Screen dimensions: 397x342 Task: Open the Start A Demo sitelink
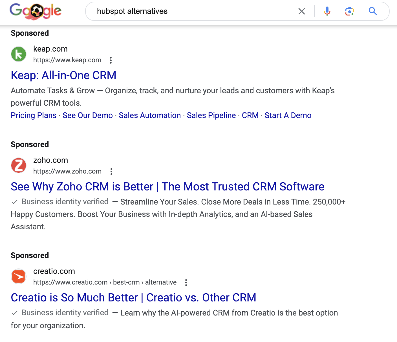(288, 115)
